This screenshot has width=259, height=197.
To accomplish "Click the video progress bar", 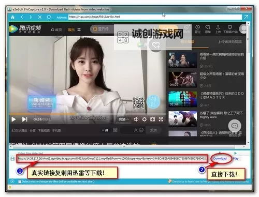I will click(x=88, y=114).
